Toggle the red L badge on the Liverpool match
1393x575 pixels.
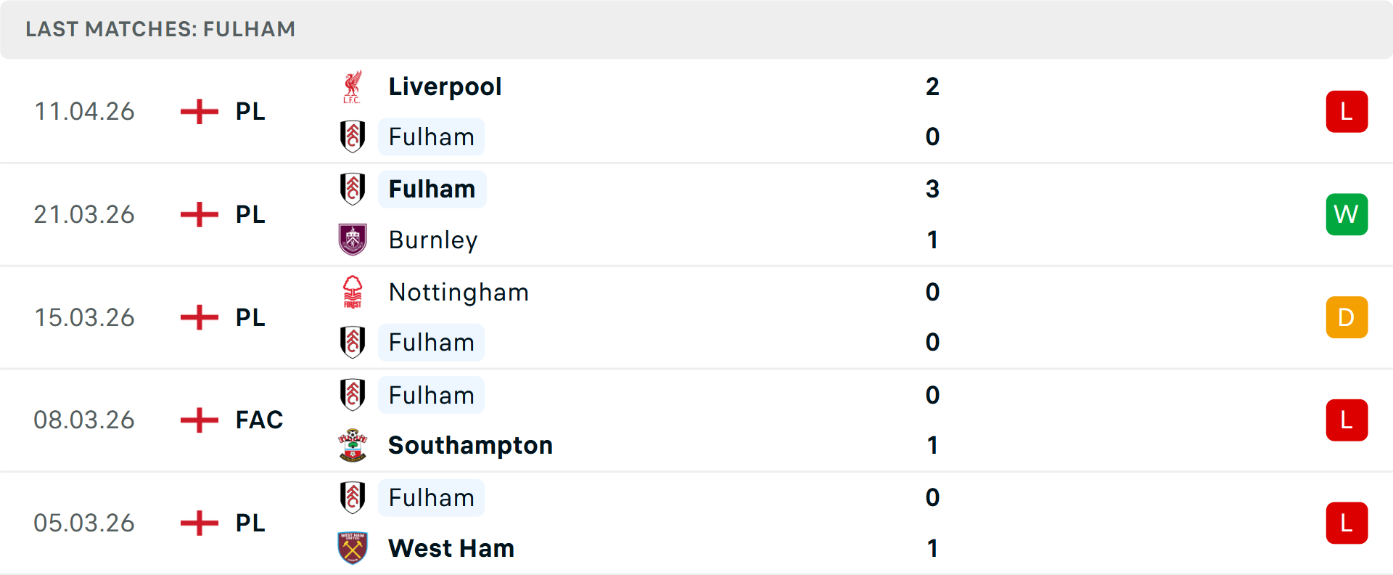[1347, 111]
